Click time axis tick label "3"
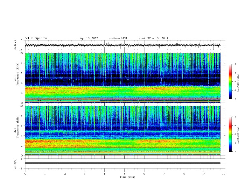 [x=85, y=174]
